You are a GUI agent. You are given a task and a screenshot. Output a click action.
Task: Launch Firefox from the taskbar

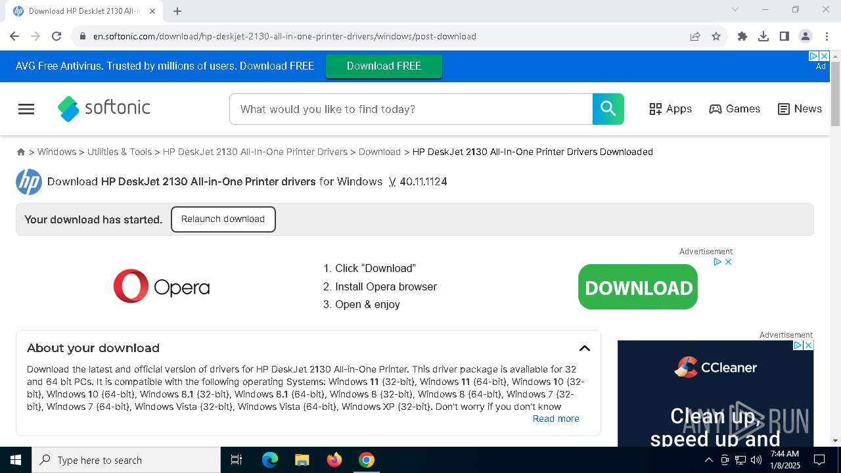click(x=334, y=460)
